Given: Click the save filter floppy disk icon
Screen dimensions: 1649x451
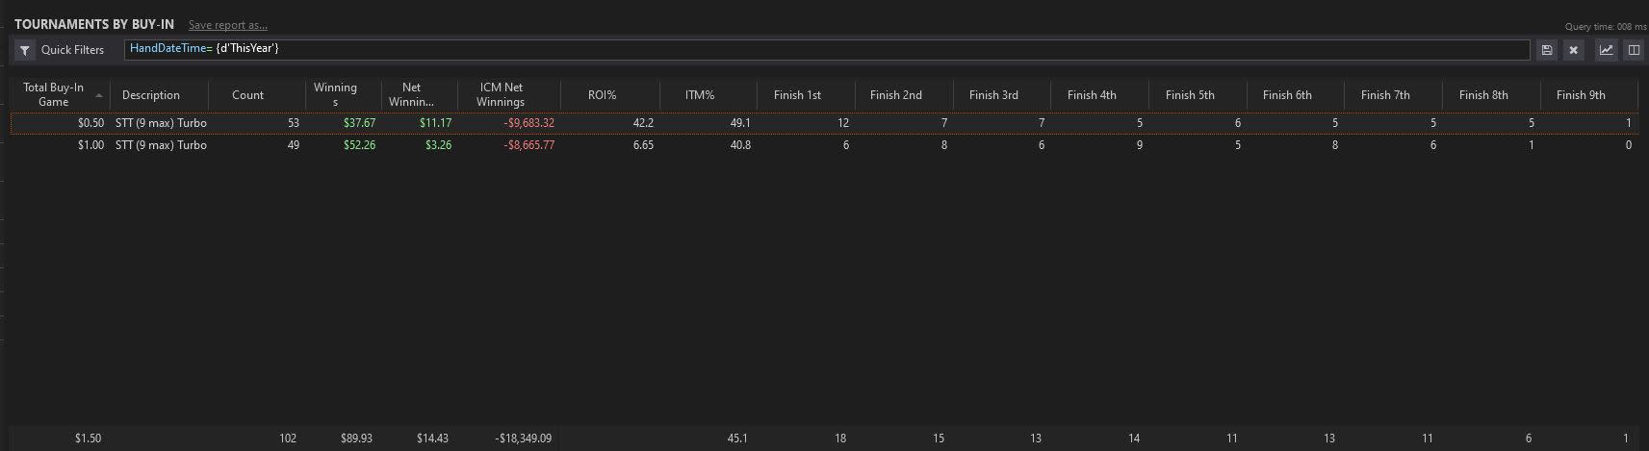Looking at the screenshot, I should coord(1547,50).
